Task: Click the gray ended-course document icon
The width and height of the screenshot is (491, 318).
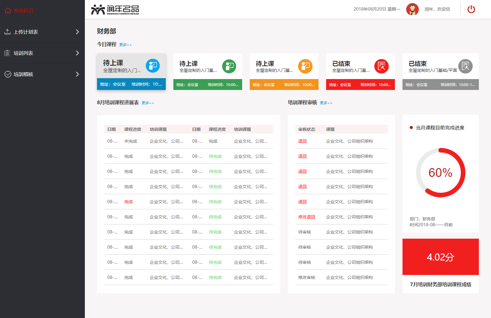Action: [466, 66]
